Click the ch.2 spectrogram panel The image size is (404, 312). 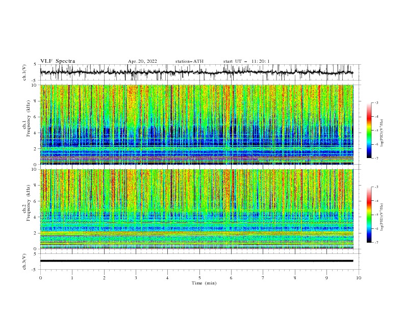tap(196, 209)
